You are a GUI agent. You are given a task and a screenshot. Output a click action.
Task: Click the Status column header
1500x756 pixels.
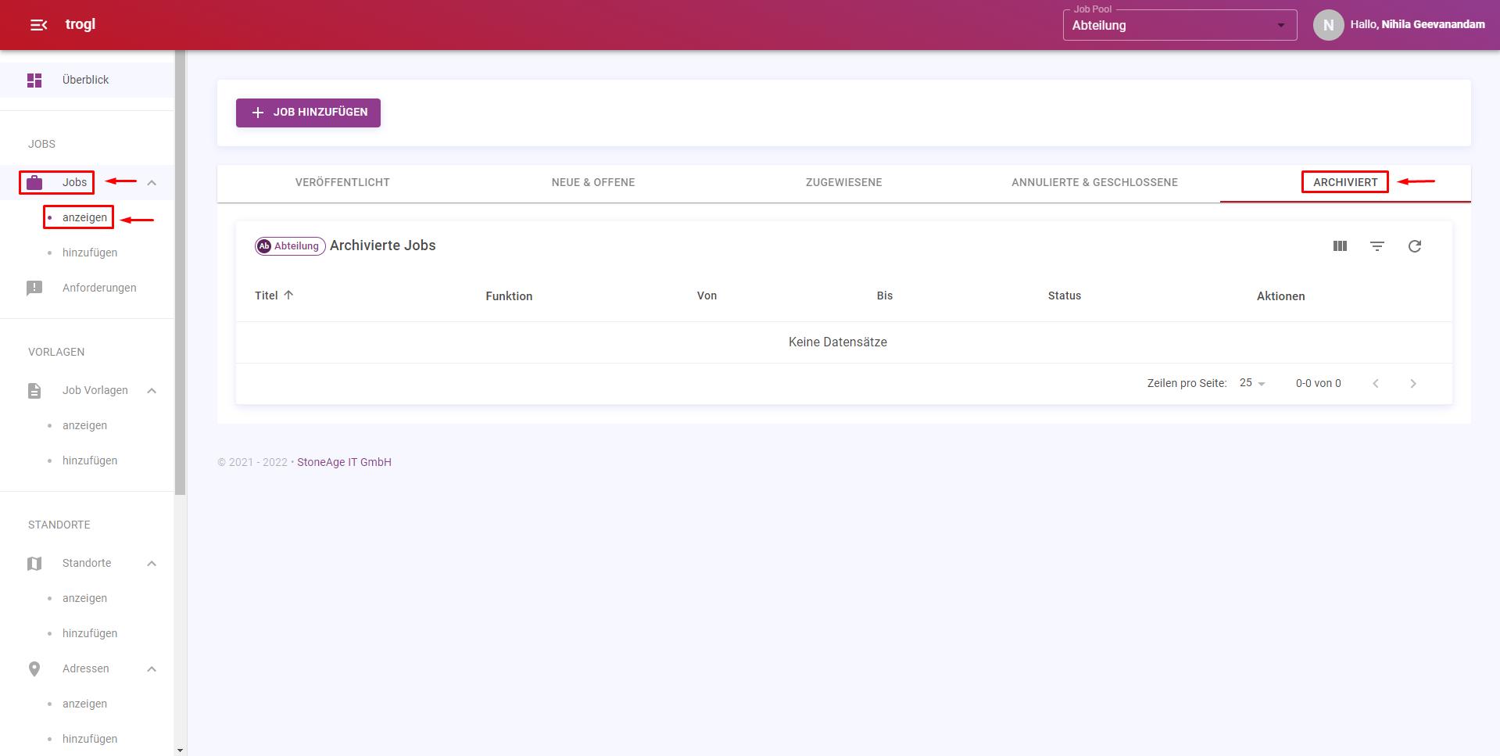[1064, 296]
